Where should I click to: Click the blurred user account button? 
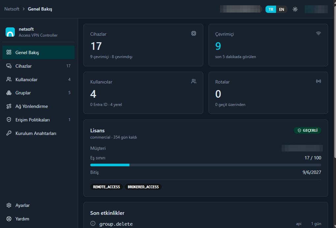tap(316, 9)
